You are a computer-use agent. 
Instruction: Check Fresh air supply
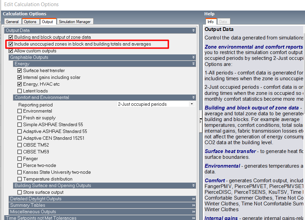(19, 118)
